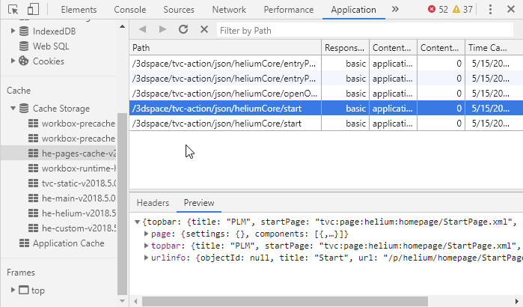Screen dimensions: 523x307
Task: Collapse the Cache Storage tree node
Action: coord(13,109)
